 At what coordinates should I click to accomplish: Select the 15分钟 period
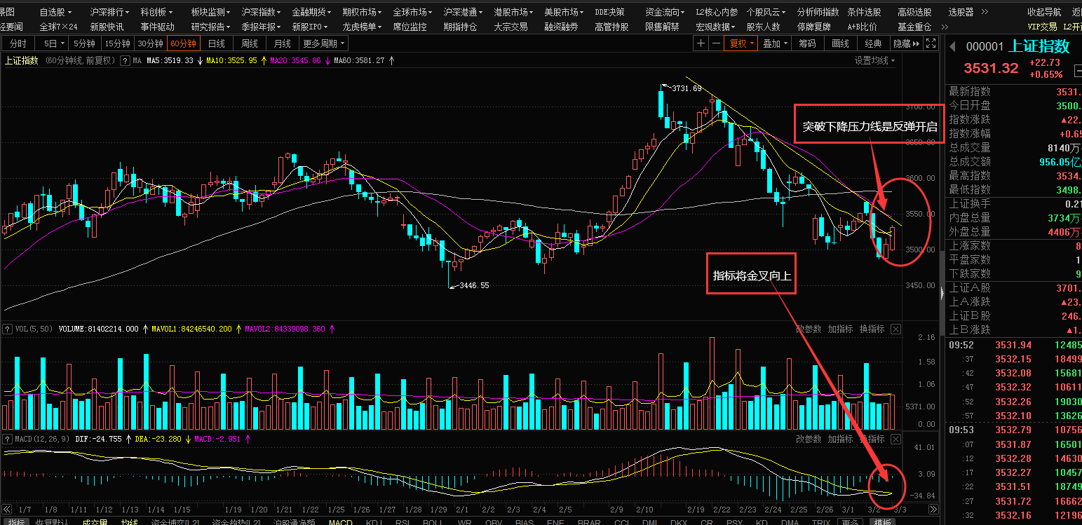[x=117, y=43]
